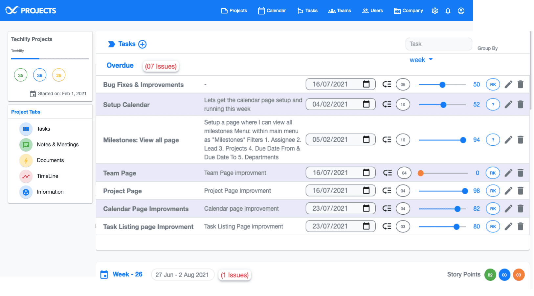
Task: Click the Week 26 (1 Issues) badge
Action: coord(235,275)
